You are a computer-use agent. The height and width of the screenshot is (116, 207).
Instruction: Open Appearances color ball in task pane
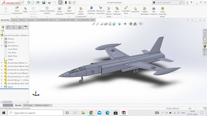pos(205,46)
